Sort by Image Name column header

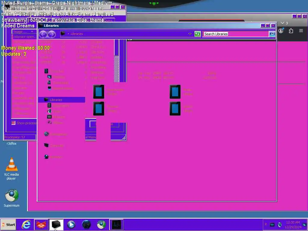[24, 32]
